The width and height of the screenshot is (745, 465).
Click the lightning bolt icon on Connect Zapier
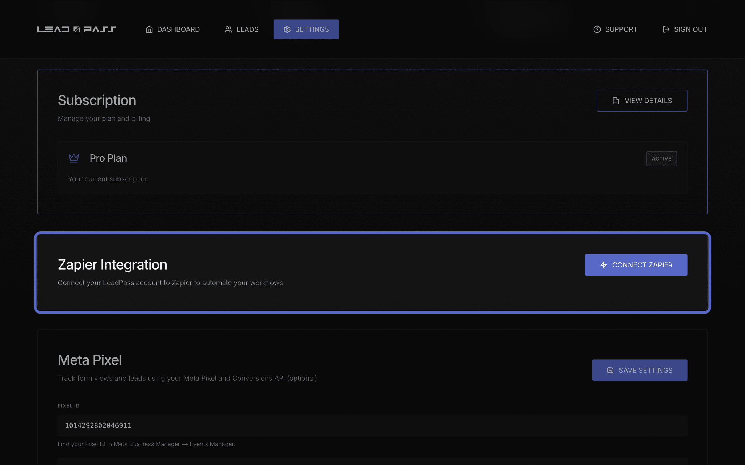click(603, 265)
